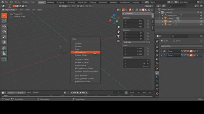This screenshot has height=114, width=204.
Task: Open the XYZ Euler rotation mode dropdown
Action: (x=137, y=42)
